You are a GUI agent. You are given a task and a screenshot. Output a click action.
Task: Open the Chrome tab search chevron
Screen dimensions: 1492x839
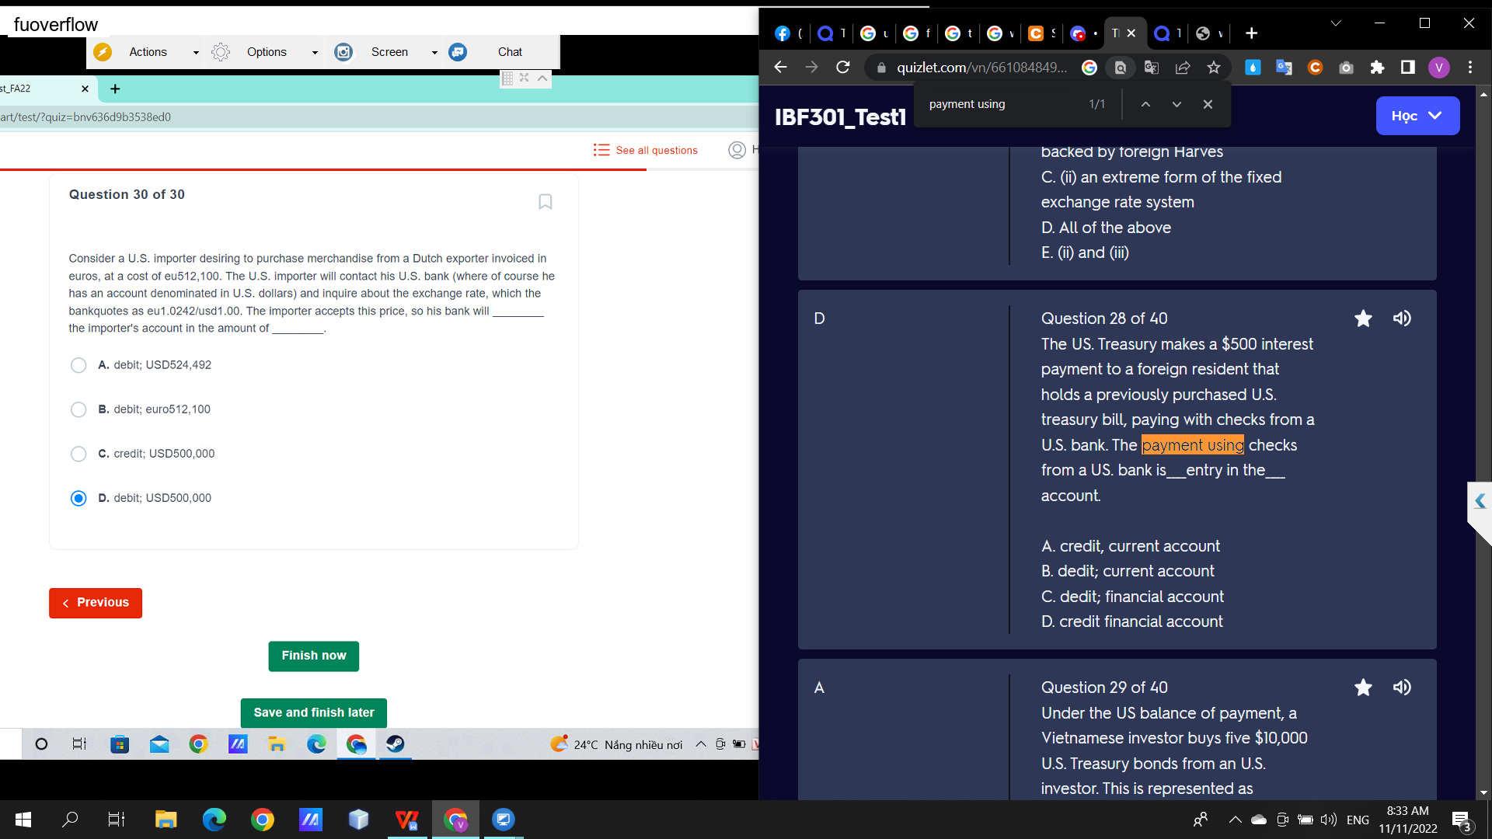tap(1336, 23)
